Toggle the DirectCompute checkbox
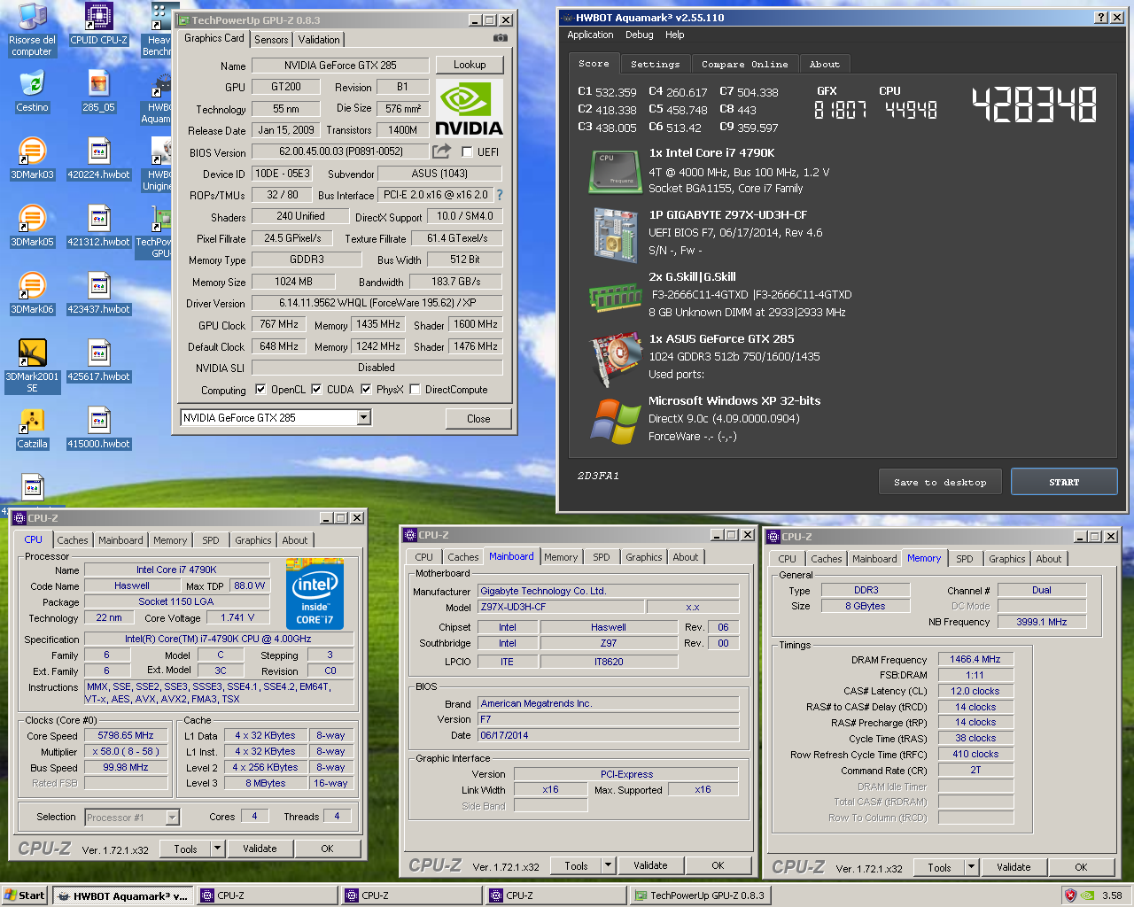The width and height of the screenshot is (1134, 907). point(415,389)
